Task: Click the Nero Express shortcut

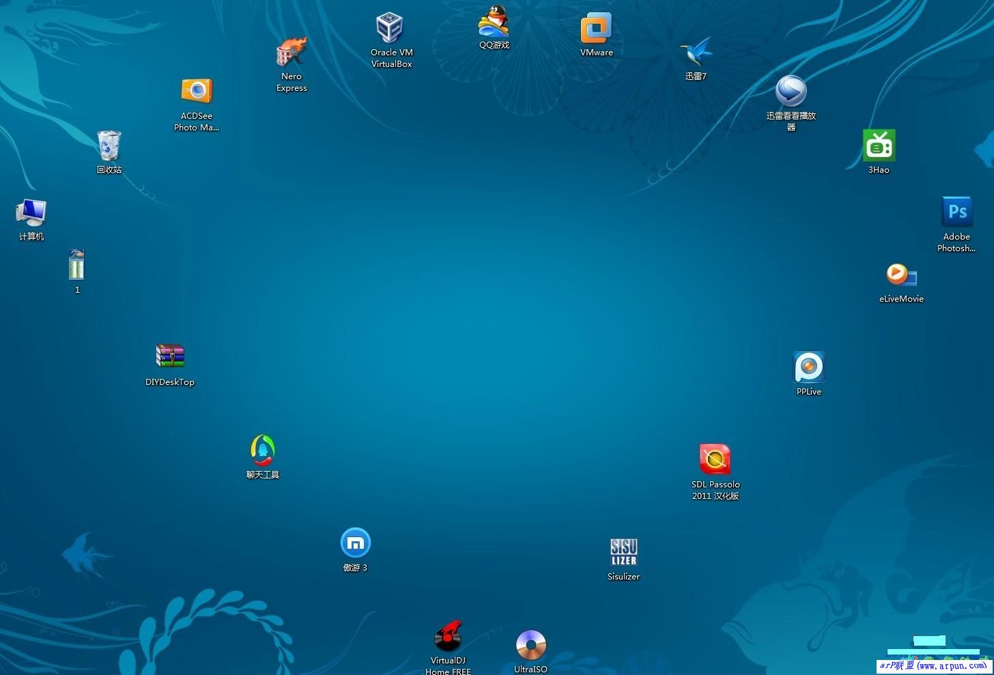Action: (292, 53)
